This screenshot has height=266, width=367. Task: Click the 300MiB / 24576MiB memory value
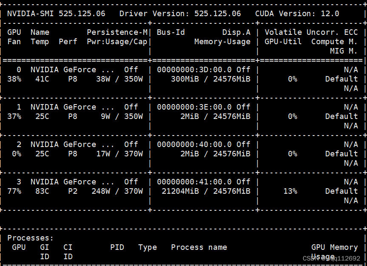(x=211, y=79)
